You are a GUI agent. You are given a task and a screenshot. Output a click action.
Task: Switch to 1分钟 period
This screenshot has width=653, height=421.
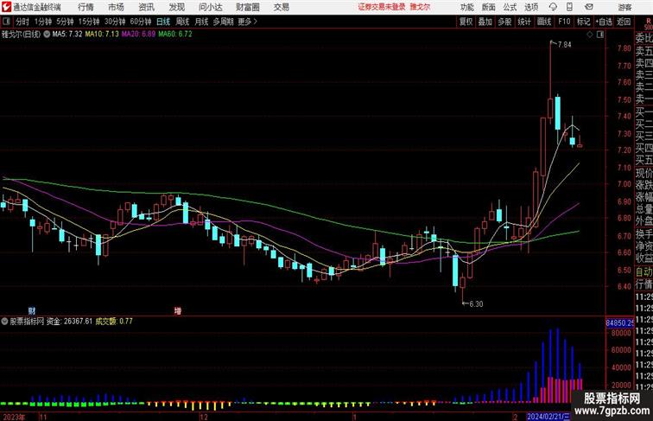43,22
